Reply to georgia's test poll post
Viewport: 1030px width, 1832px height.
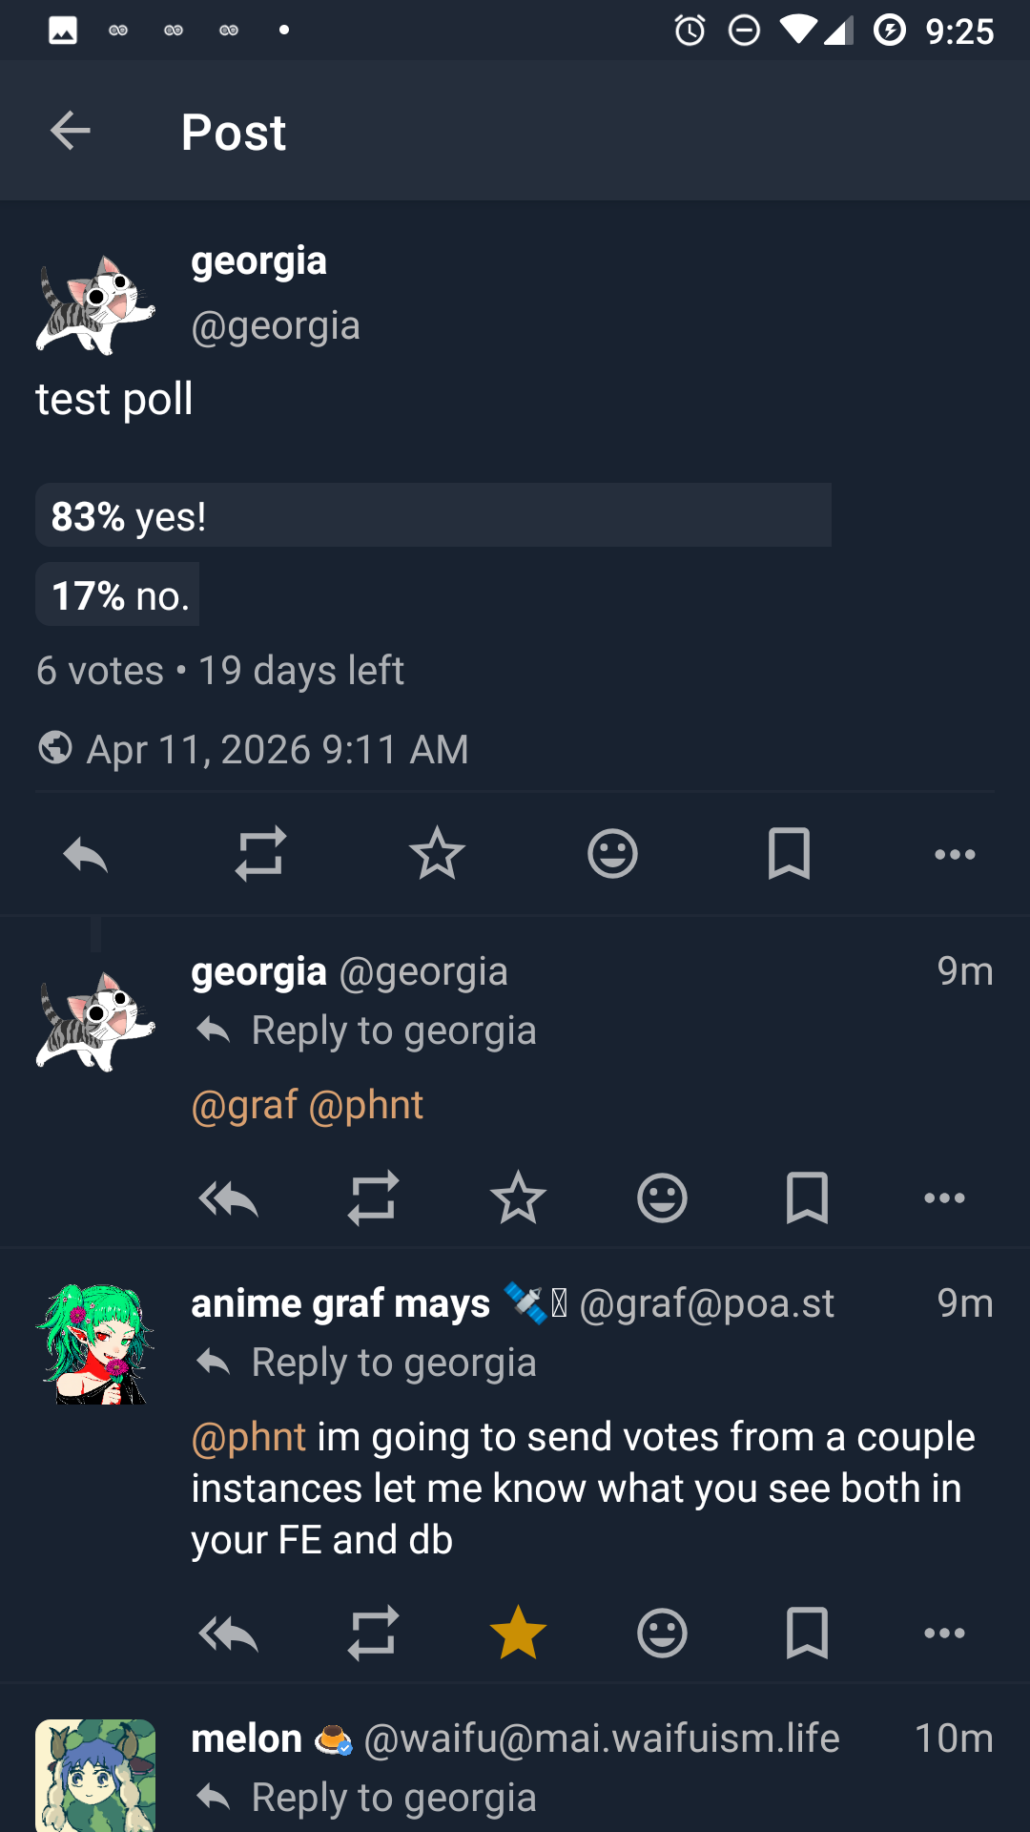pos(85,854)
